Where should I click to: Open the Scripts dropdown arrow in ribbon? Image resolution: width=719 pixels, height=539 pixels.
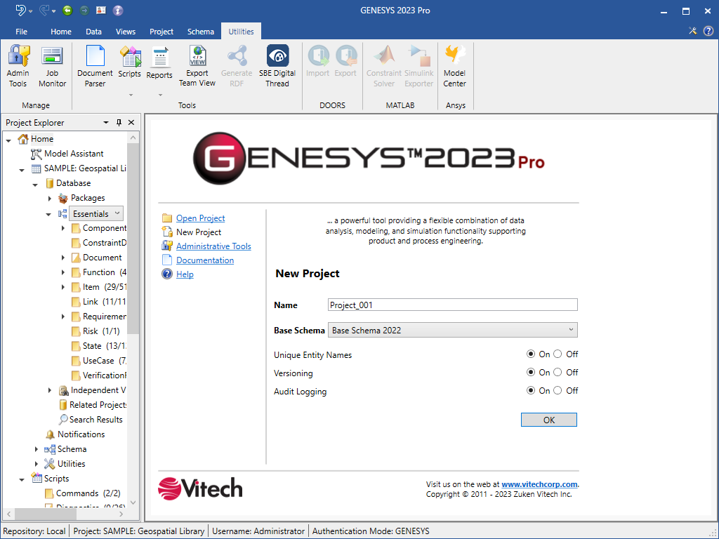130,94
